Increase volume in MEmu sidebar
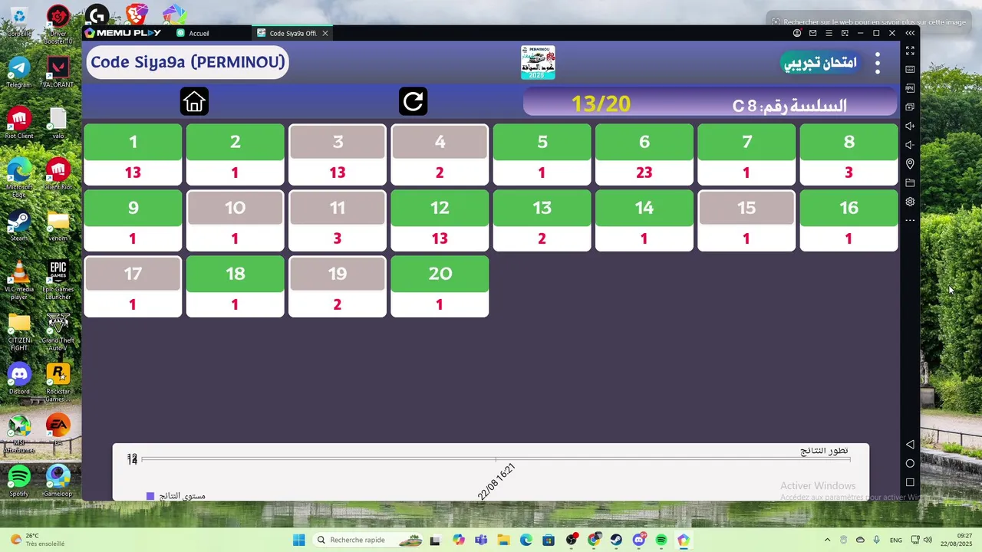Image resolution: width=982 pixels, height=552 pixels. pos(910,126)
